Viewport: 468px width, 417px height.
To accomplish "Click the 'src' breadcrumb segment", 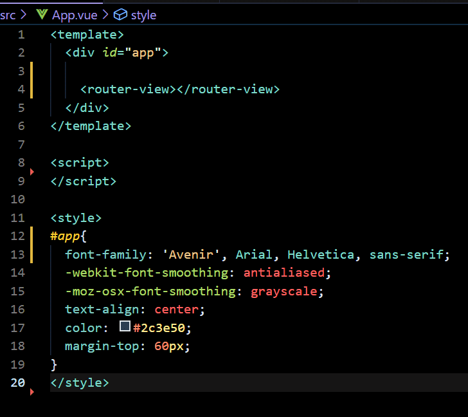I will 8,15.
